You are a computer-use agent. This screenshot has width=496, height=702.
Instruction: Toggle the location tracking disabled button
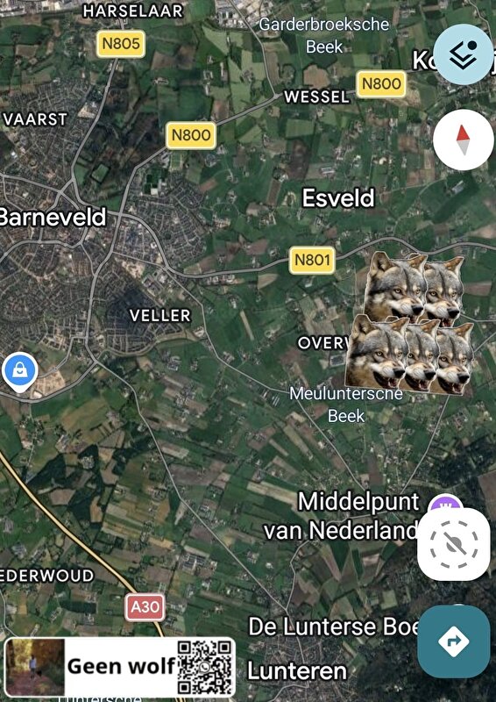pos(454,544)
